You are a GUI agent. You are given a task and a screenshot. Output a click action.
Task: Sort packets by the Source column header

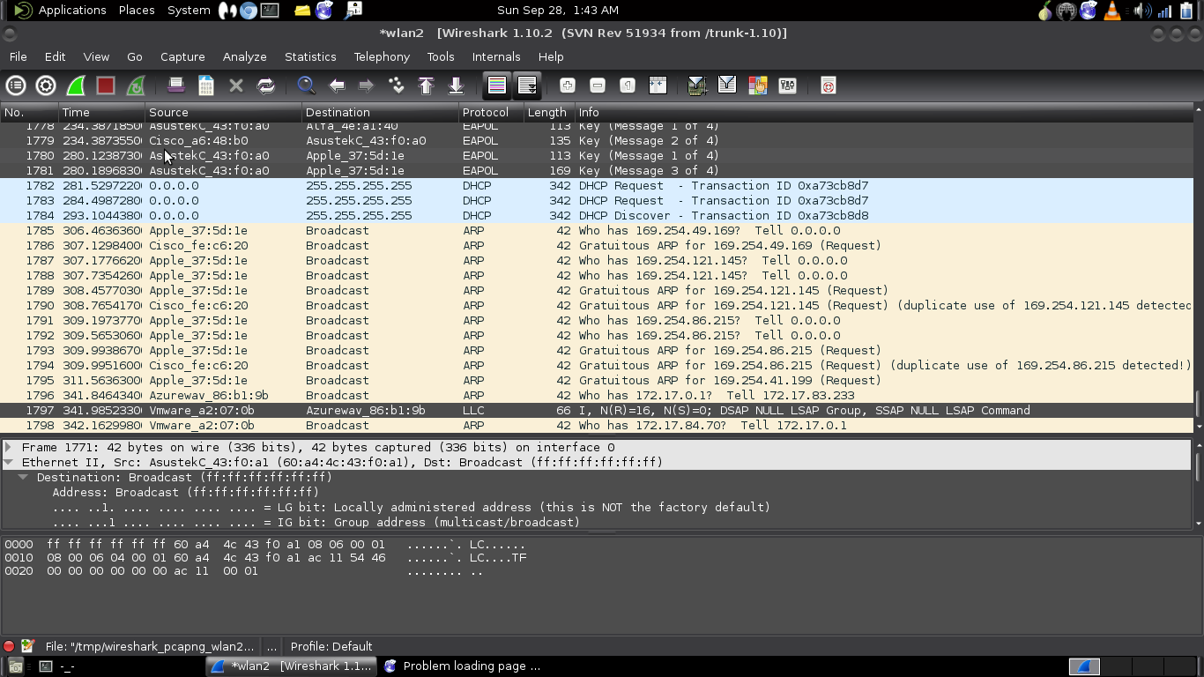click(224, 112)
